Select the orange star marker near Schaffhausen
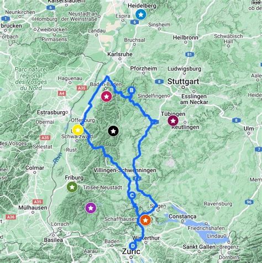This screenshot has height=263, width=262. click(145, 220)
